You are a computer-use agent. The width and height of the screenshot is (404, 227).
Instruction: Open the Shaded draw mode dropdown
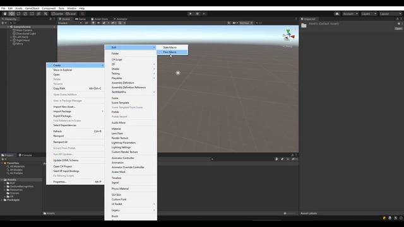[69, 23]
